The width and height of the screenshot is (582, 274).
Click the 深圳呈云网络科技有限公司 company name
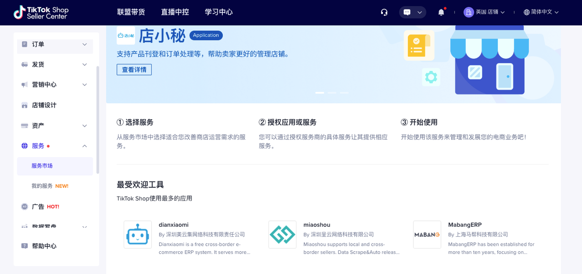(x=342, y=234)
